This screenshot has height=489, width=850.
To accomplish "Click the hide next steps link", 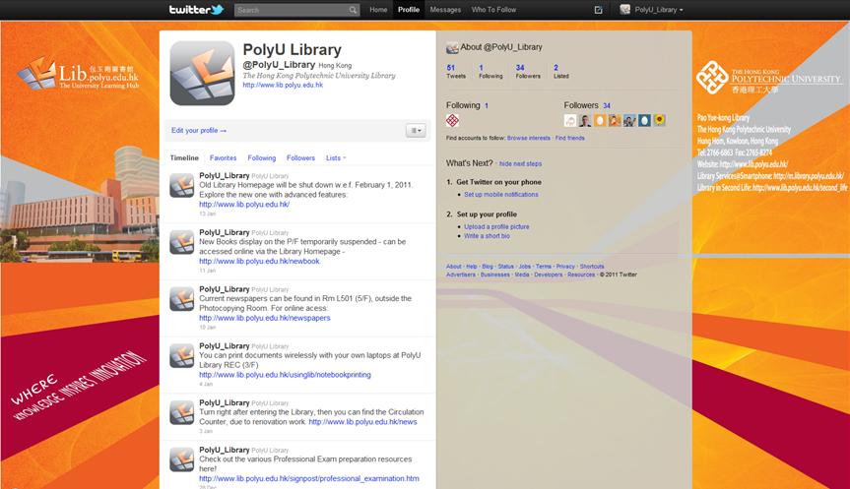I will pyautogui.click(x=520, y=163).
